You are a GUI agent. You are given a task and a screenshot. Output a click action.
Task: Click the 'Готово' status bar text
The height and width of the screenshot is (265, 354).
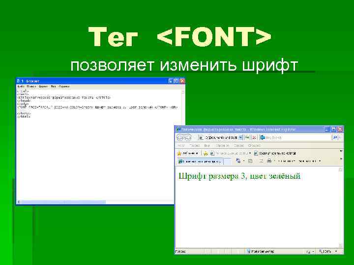[180, 251]
